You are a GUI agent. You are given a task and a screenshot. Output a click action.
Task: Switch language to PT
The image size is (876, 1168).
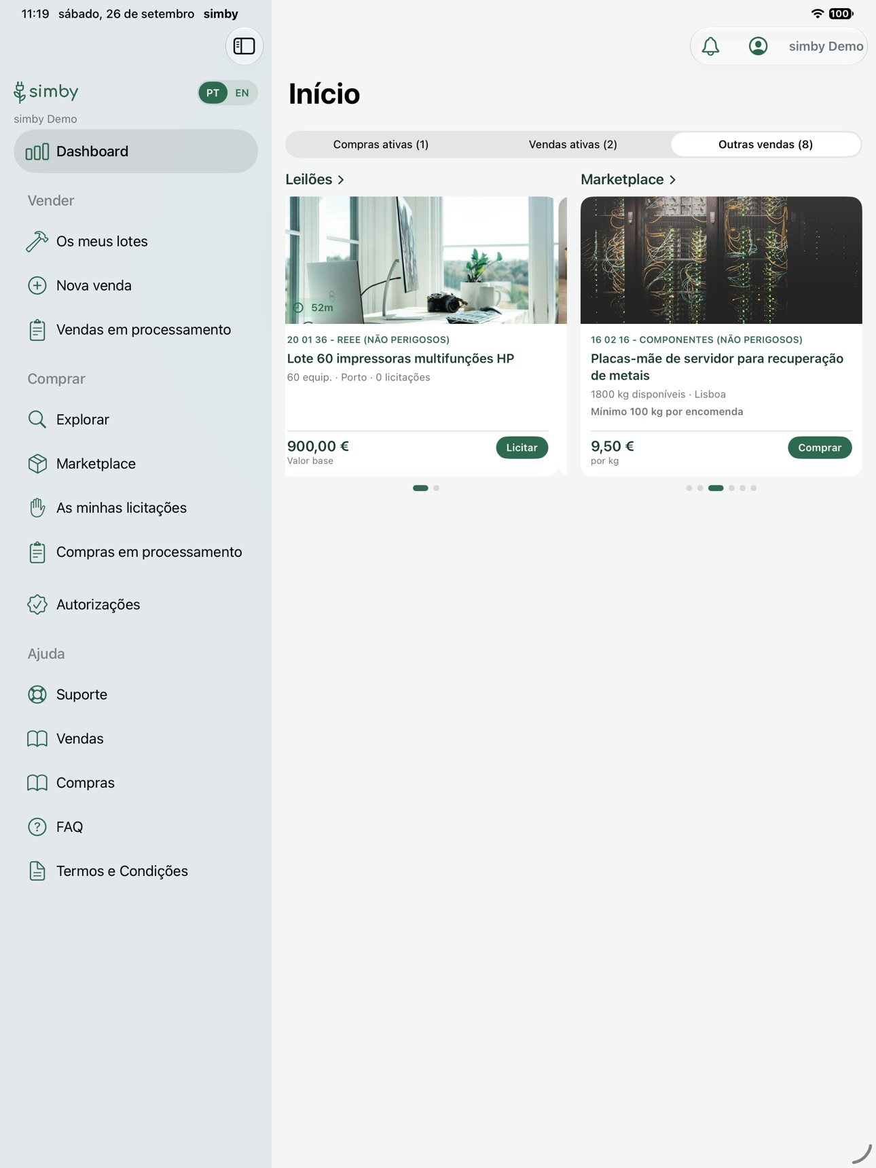click(213, 93)
